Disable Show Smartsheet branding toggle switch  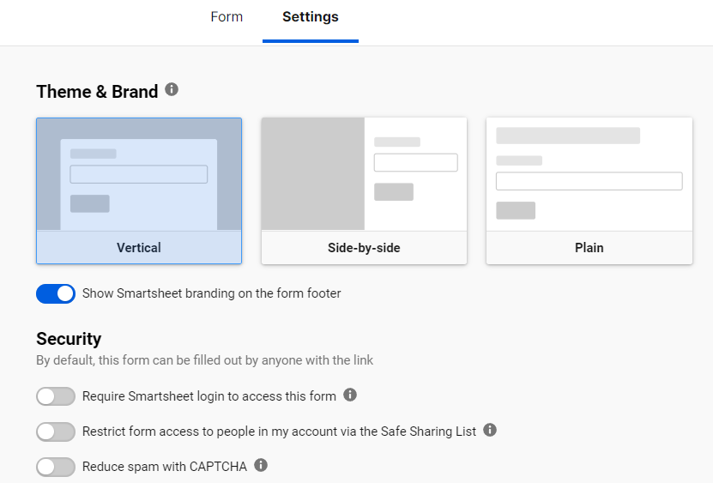pyautogui.click(x=56, y=293)
